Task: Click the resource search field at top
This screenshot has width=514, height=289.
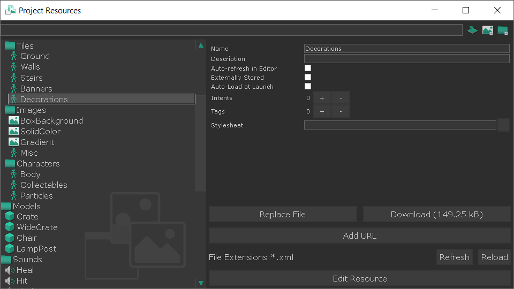Action: [x=231, y=30]
